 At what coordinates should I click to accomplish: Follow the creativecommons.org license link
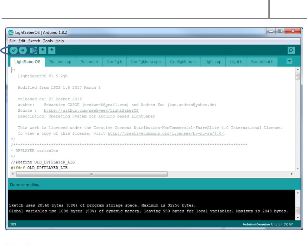[166, 134]
